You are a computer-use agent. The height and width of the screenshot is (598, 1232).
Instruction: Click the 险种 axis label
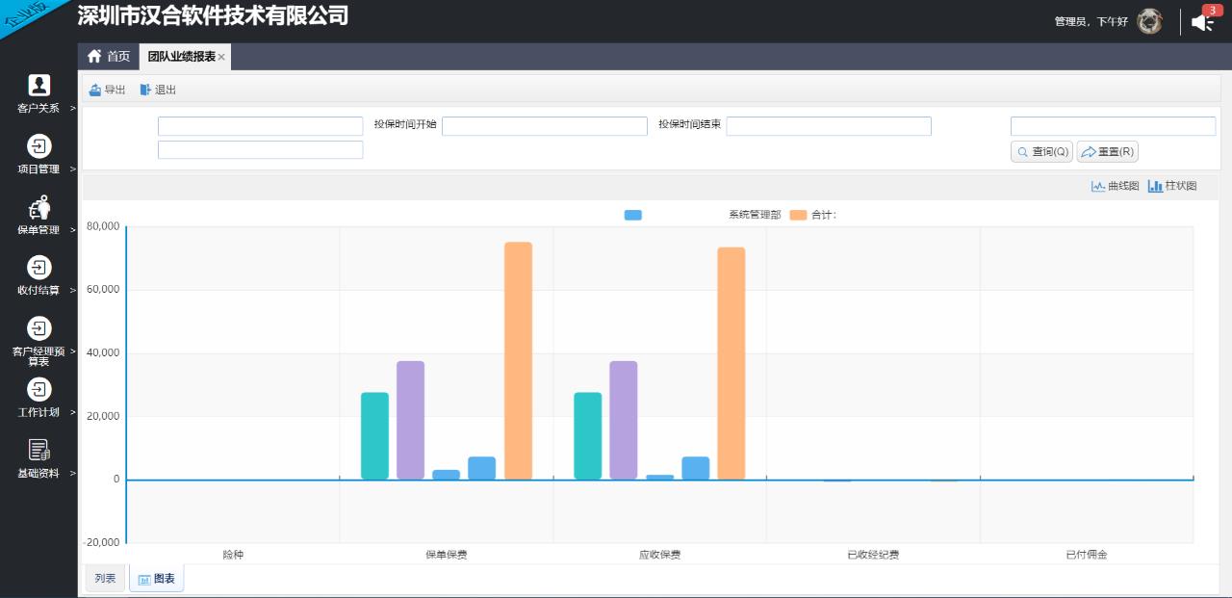tap(233, 555)
